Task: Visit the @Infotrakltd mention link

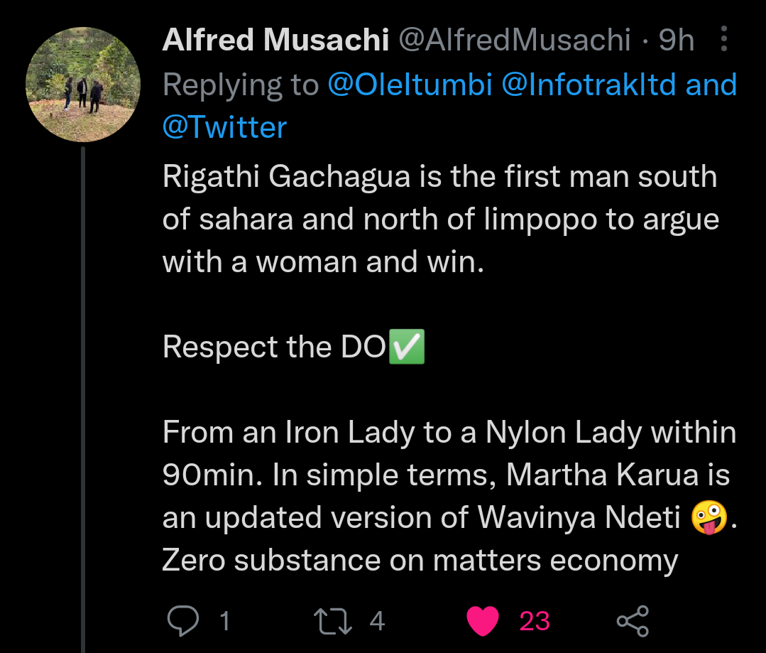Action: pyautogui.click(x=589, y=85)
